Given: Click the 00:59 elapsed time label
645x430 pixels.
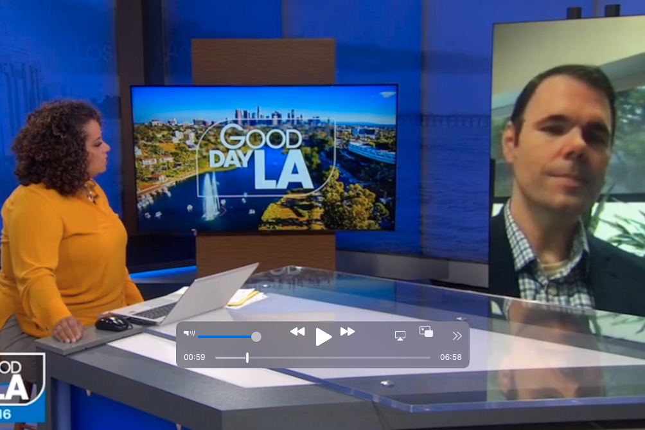Looking at the screenshot, I should [x=195, y=357].
